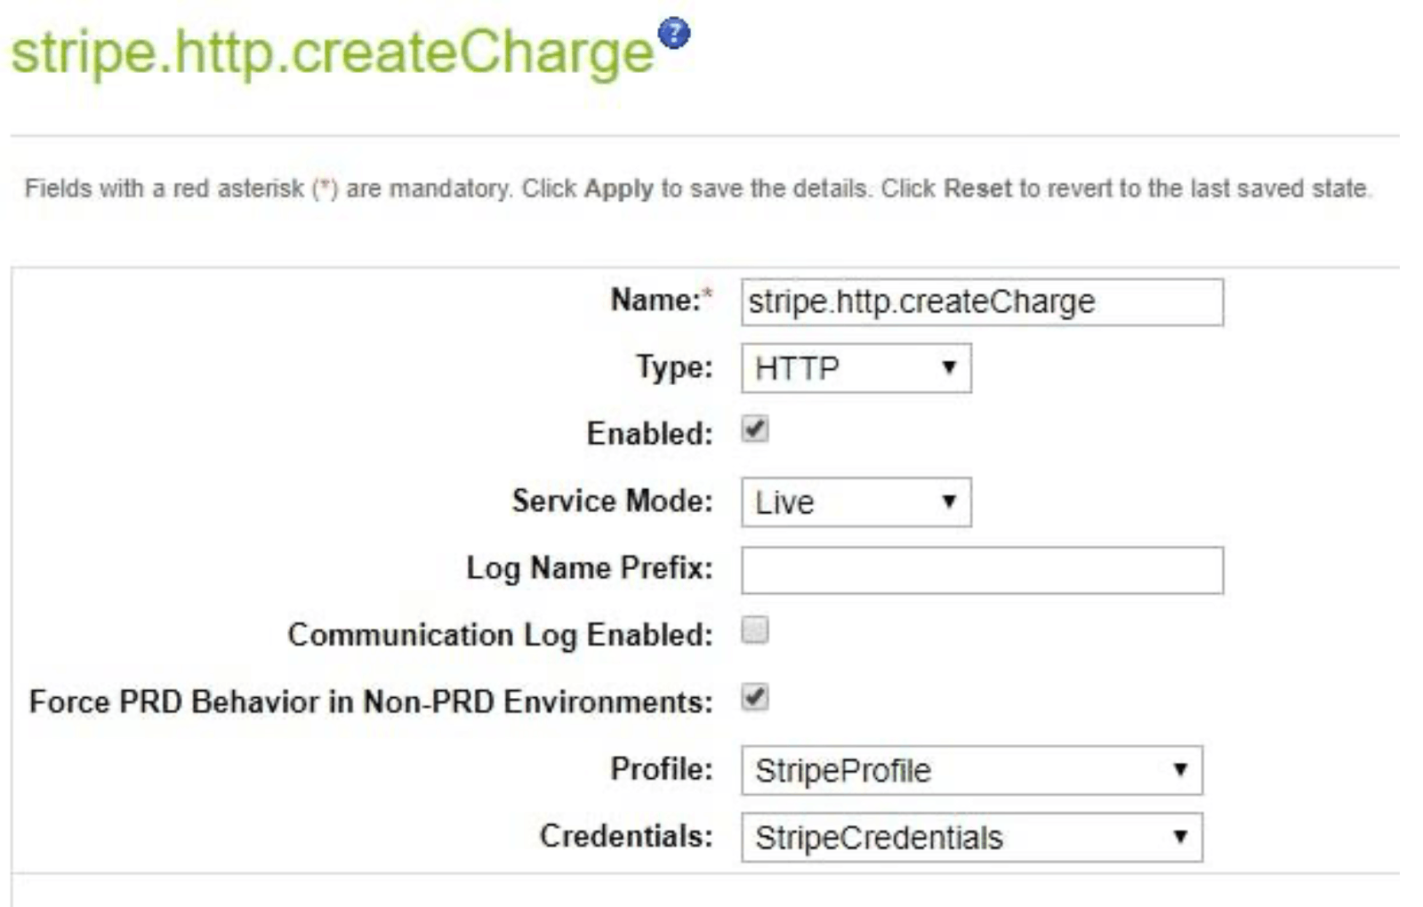Click the green stripe.http.createCharge page heading
The width and height of the screenshot is (1423, 907).
click(333, 52)
